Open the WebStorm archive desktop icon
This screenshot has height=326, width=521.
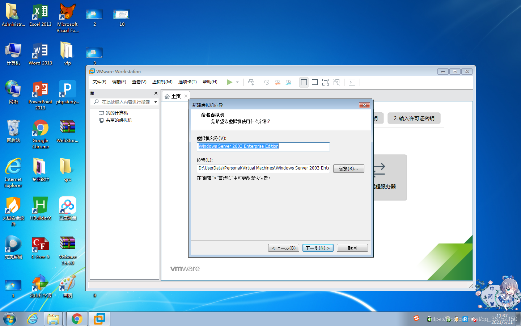(x=68, y=131)
